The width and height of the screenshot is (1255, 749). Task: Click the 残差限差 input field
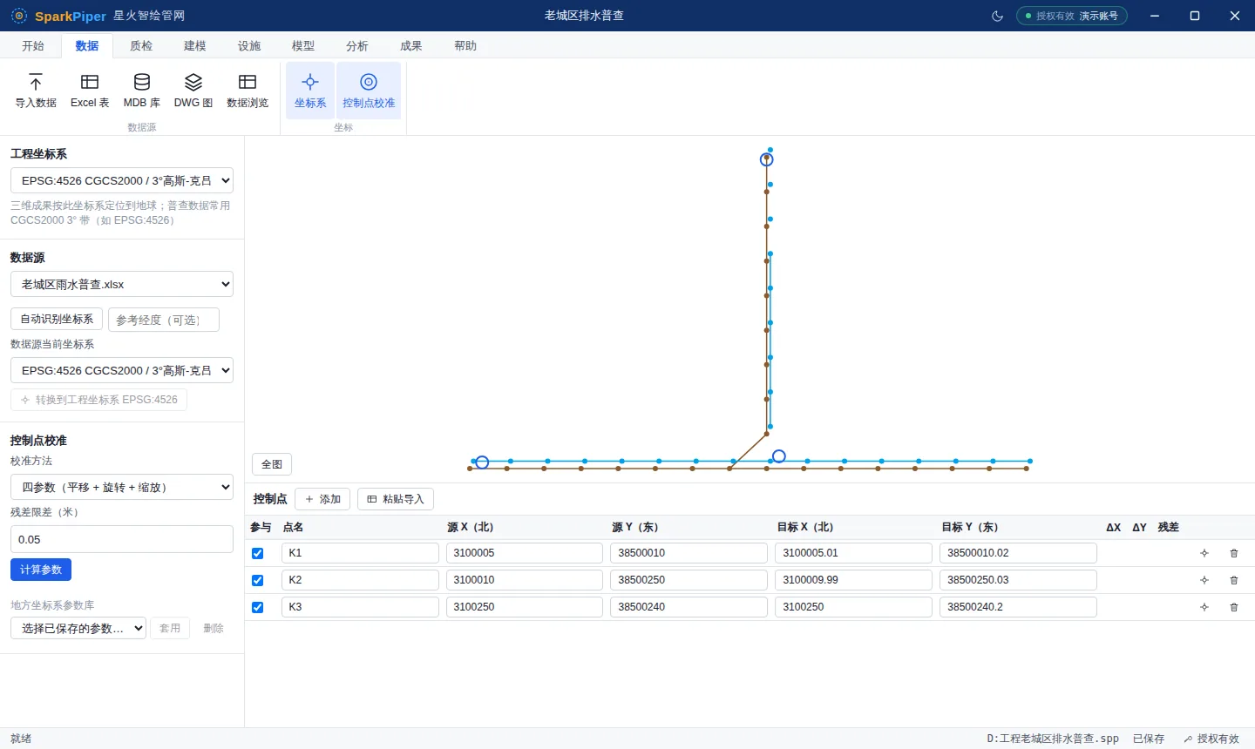(122, 539)
